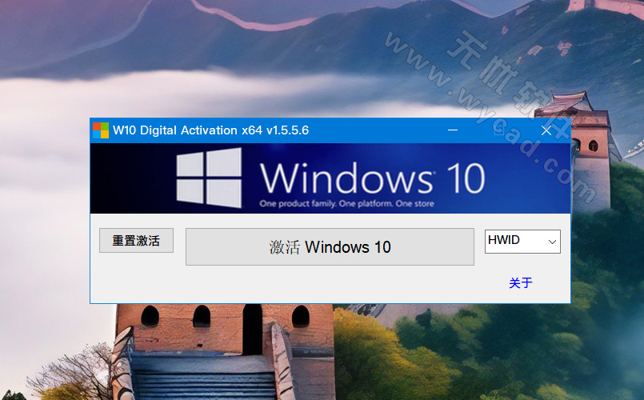Open the 关于 about link

click(x=520, y=282)
